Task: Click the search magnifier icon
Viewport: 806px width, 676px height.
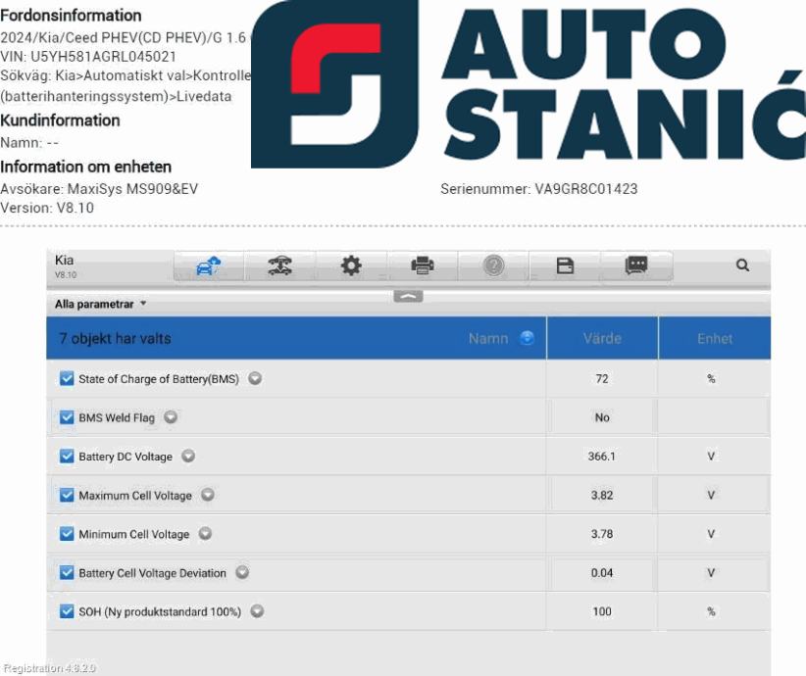Action: click(x=743, y=266)
